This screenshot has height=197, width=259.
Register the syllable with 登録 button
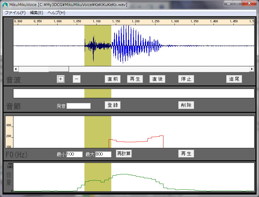point(113,105)
